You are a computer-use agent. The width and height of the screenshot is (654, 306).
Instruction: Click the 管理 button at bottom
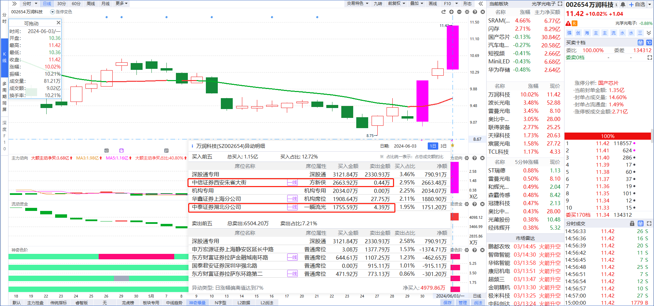463,303
